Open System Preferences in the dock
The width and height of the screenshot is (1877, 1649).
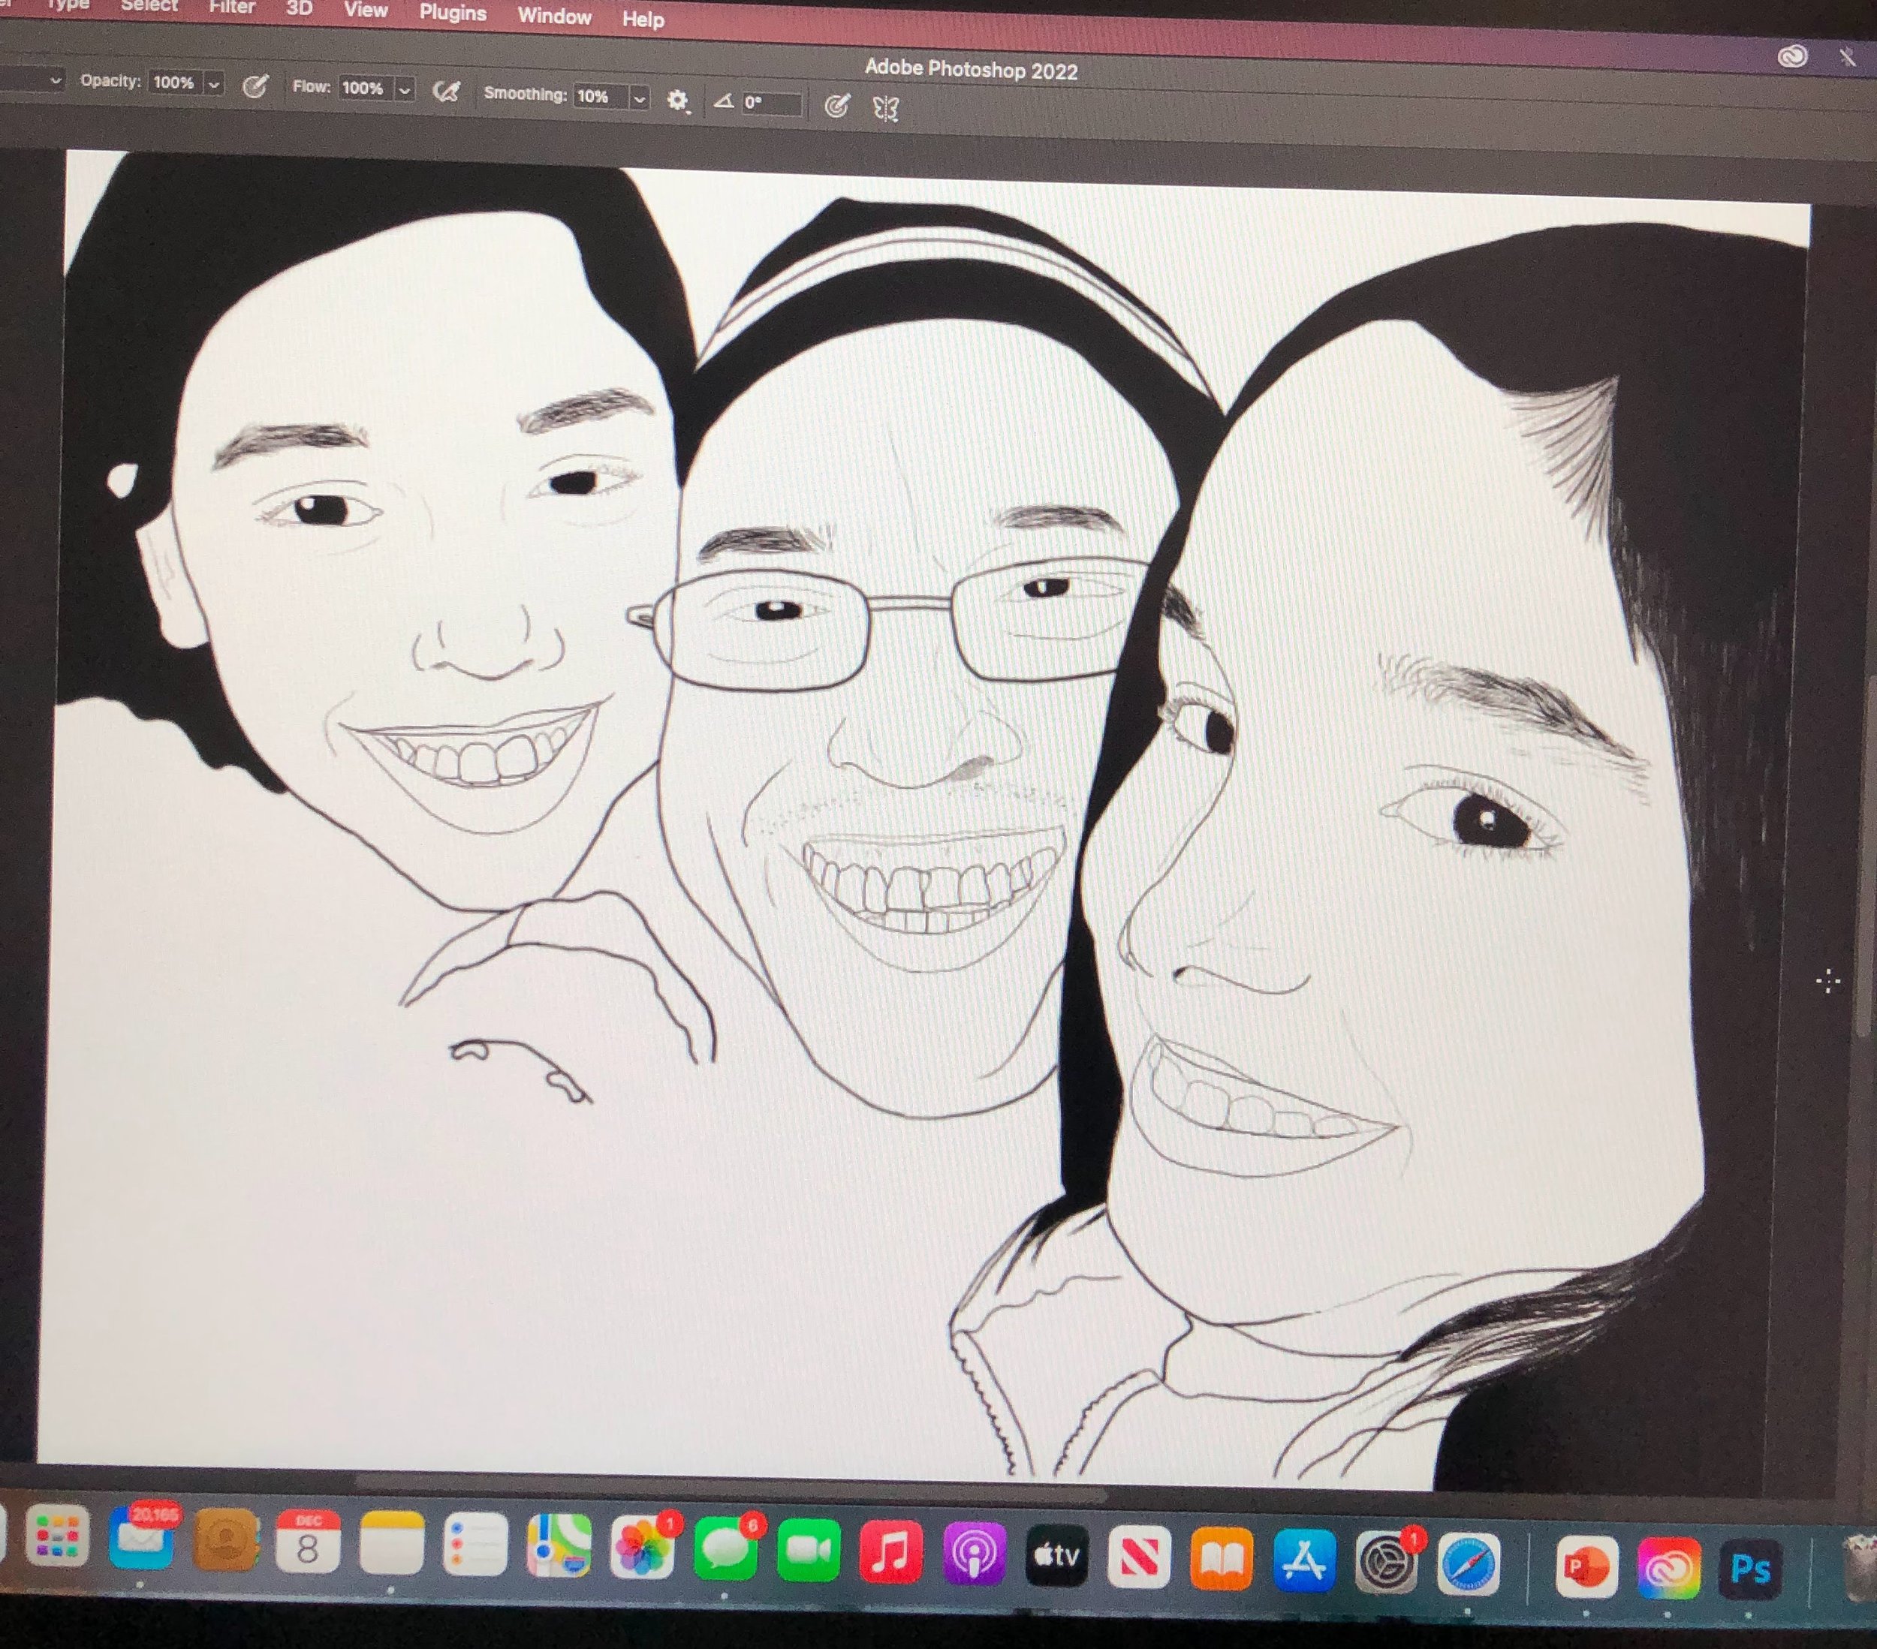[1386, 1563]
